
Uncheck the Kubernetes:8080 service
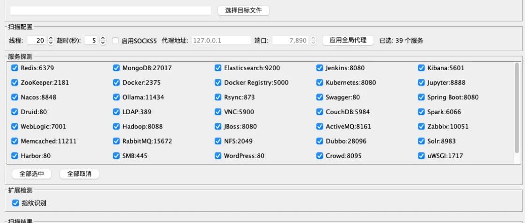(320, 83)
